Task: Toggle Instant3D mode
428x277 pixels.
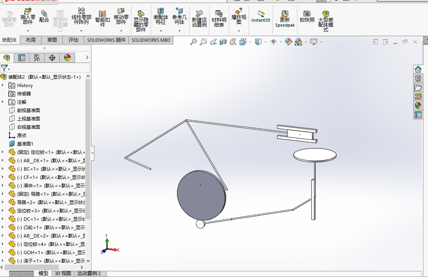Action: point(261,16)
